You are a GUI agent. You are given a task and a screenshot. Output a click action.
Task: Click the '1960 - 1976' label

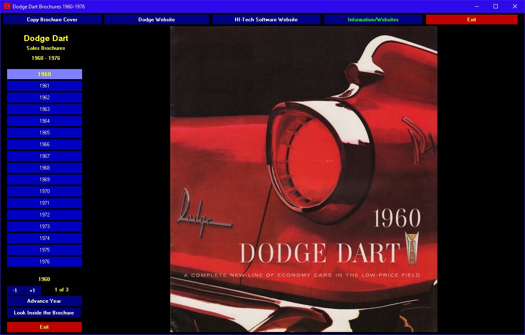(x=46, y=58)
